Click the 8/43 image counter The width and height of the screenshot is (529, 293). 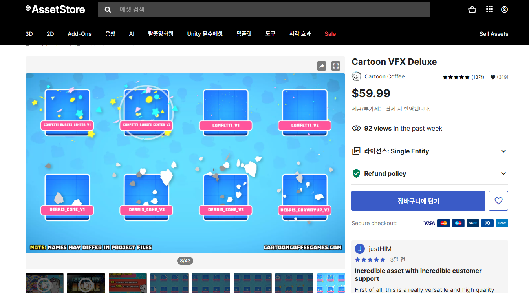(185, 261)
